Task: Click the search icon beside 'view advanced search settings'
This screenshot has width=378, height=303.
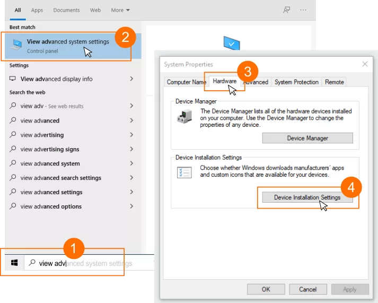Action: pos(13,178)
